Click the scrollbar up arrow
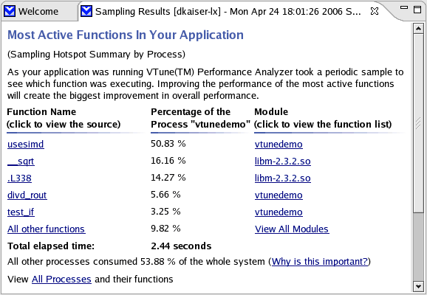This screenshot has height=295, width=427. 418,28
